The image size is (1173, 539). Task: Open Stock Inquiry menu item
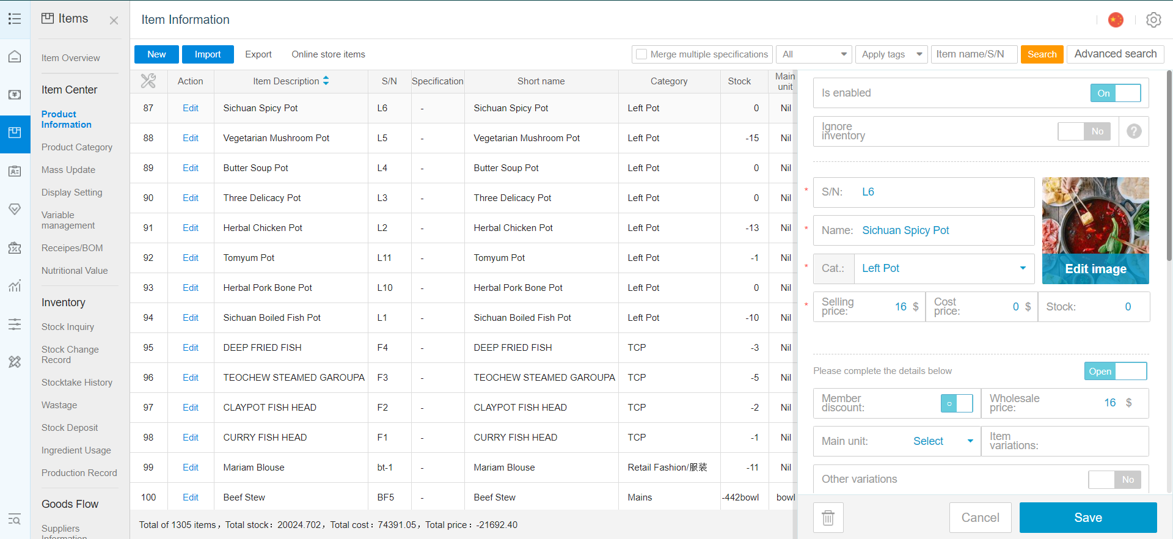click(68, 327)
